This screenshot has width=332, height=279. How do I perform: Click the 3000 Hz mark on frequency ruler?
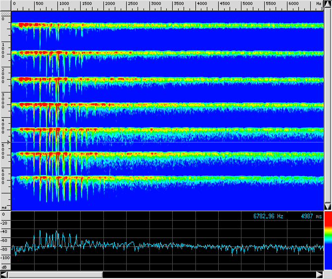(155, 4)
